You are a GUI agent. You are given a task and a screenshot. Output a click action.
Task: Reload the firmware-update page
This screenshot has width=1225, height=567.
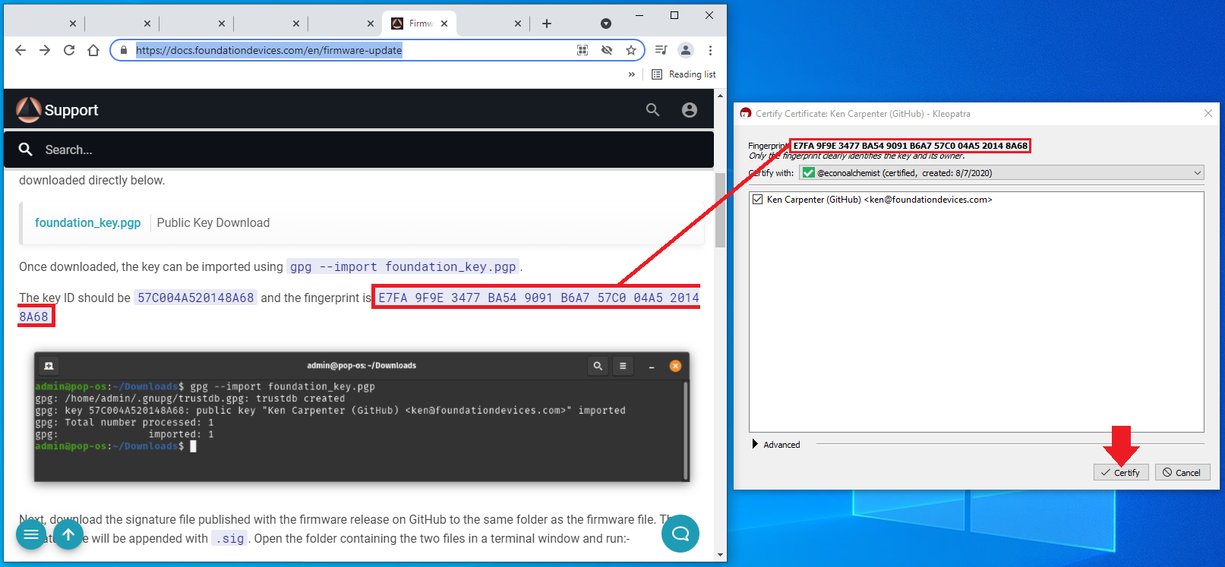coord(69,50)
